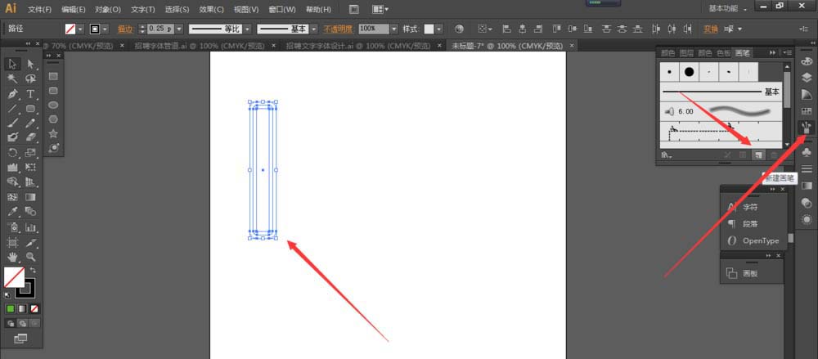Switch to the 图层 panel tab
Image resolution: width=818 pixels, height=359 pixels.
coord(687,52)
